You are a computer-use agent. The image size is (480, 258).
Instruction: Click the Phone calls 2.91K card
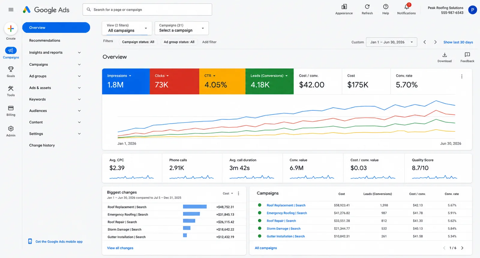pos(192,168)
